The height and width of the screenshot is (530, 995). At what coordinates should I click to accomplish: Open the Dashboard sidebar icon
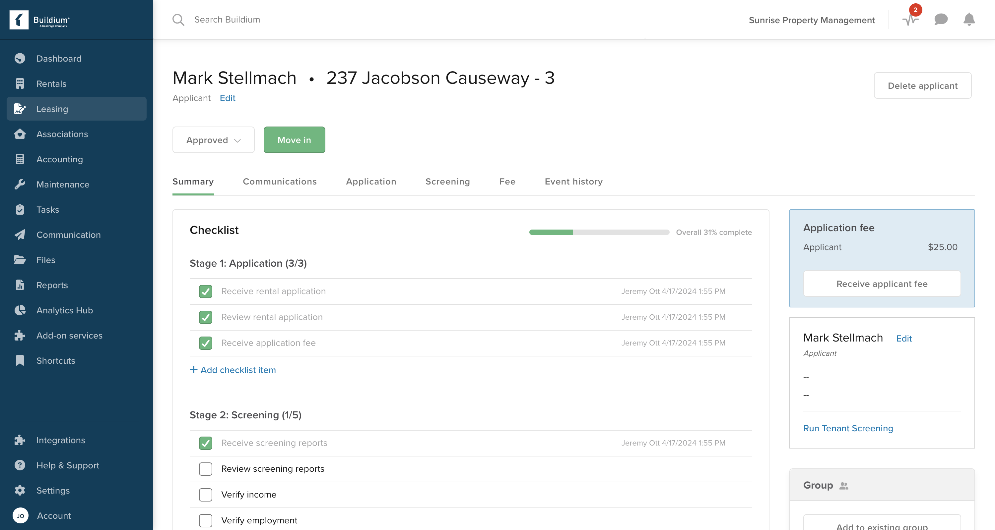(20, 58)
